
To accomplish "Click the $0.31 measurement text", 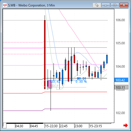I will click(82, 78).
